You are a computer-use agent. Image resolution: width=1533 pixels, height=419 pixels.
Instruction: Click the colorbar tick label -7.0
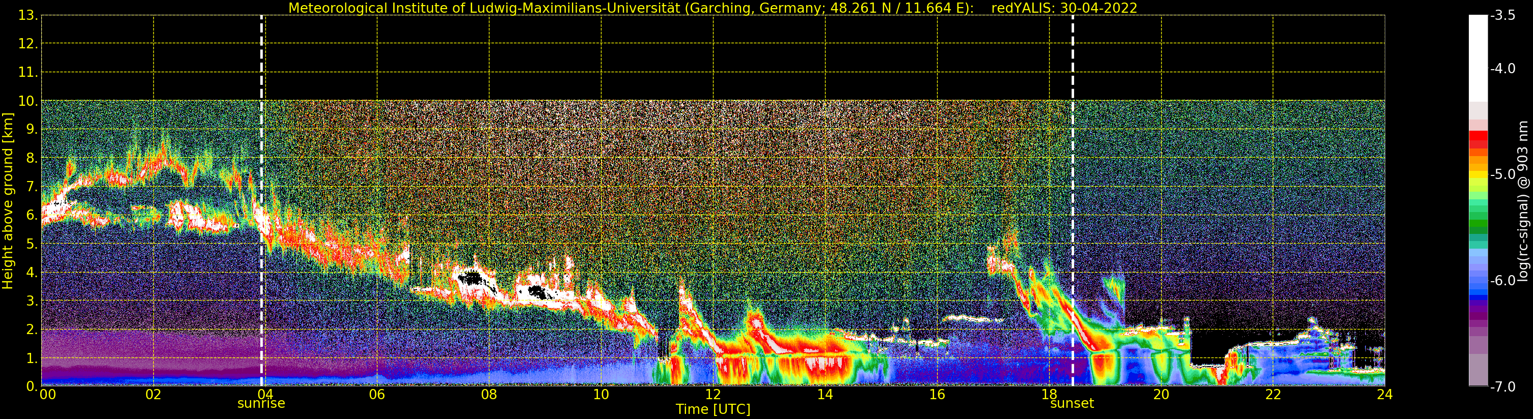click(1502, 387)
